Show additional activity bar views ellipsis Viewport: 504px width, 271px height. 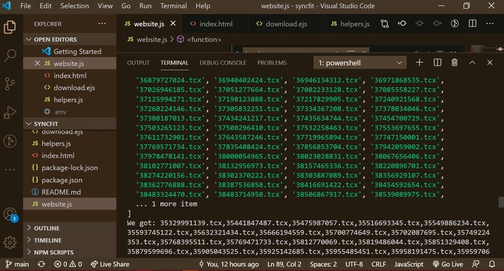pyautogui.click(x=9, y=169)
